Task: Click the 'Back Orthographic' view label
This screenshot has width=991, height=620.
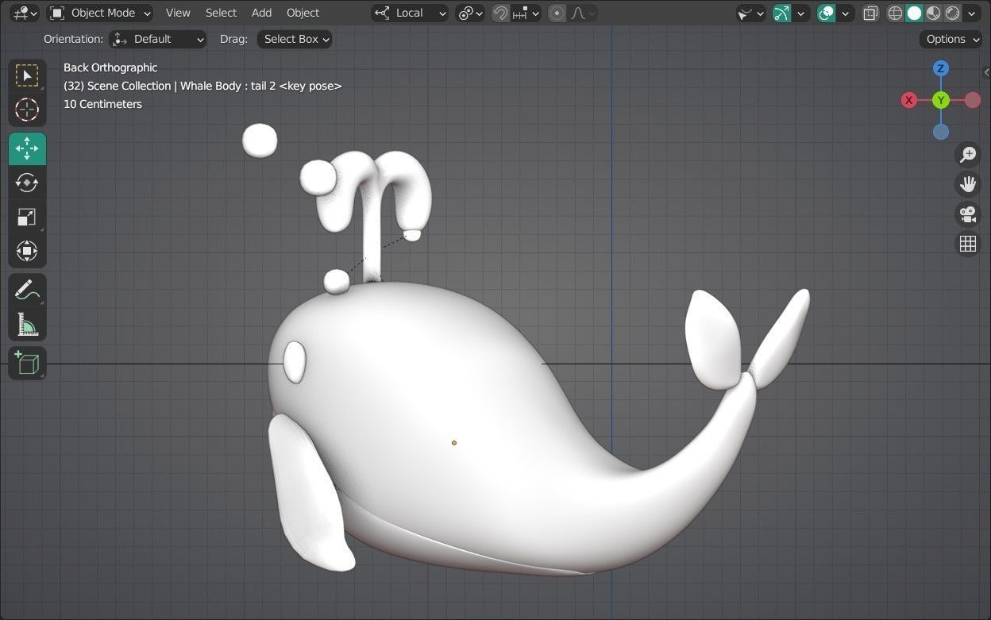Action: pos(110,67)
